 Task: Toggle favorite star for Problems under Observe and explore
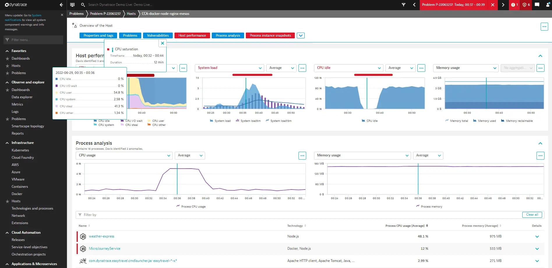pos(7,119)
